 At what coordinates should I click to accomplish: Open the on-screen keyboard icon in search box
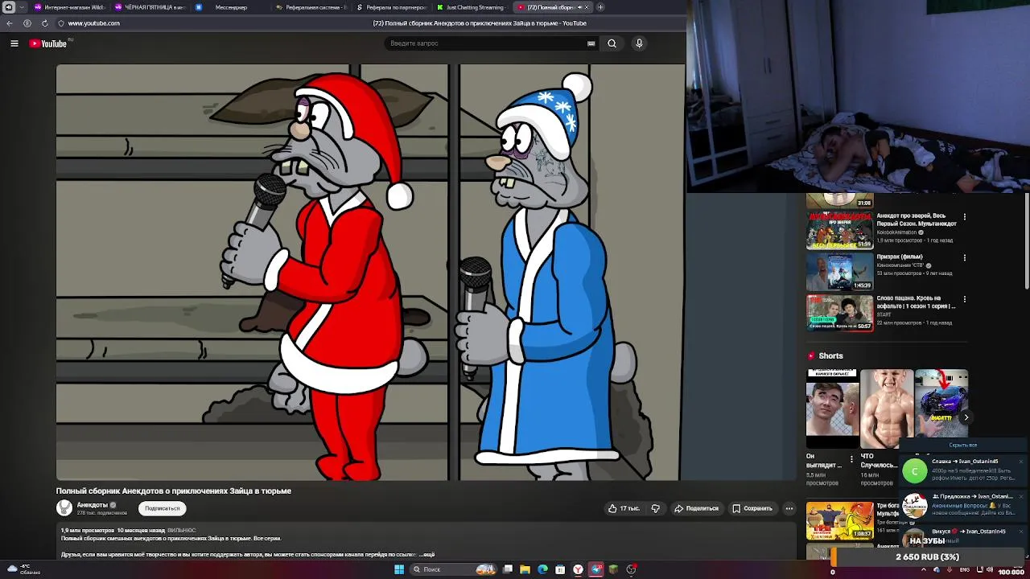click(x=591, y=43)
